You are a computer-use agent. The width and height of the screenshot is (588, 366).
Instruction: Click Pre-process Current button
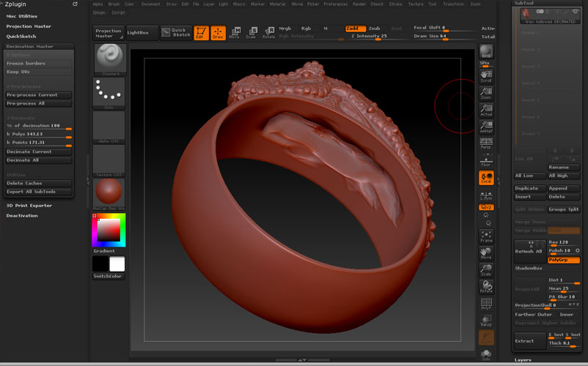click(38, 95)
